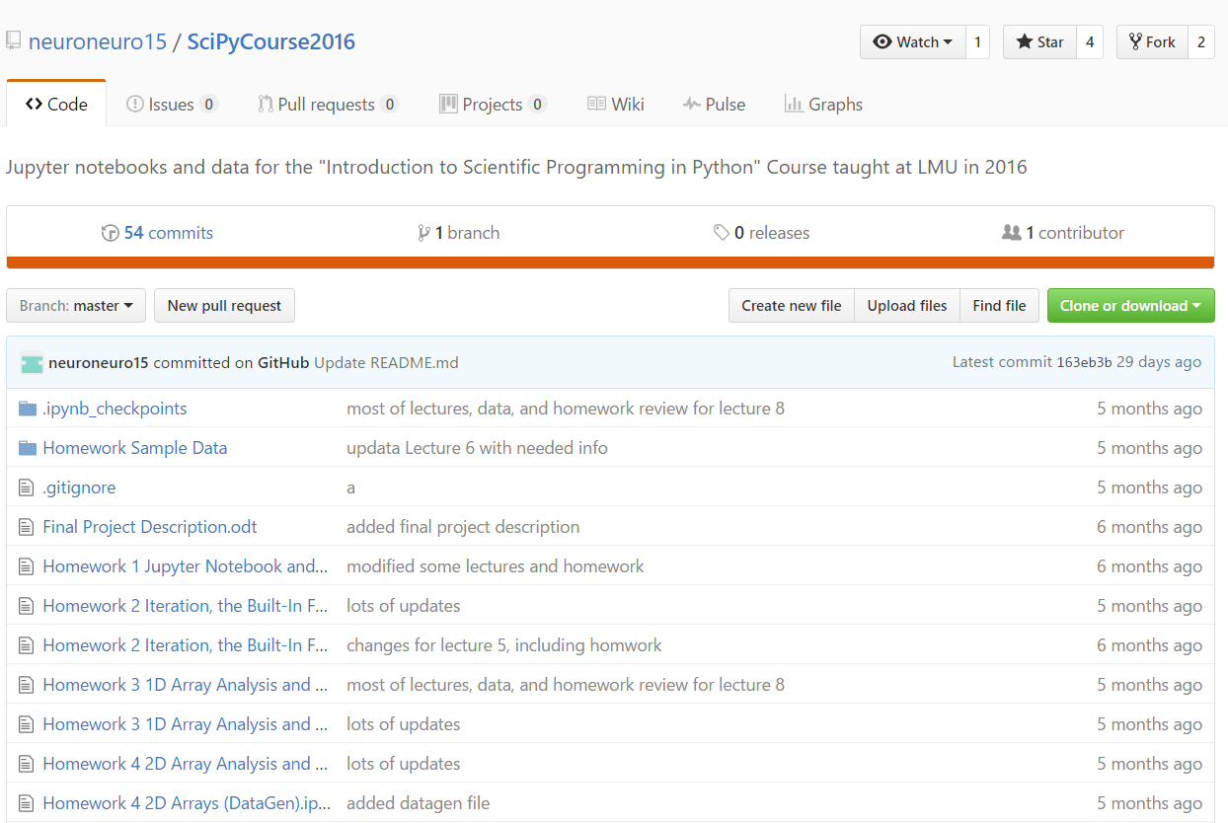1228x823 pixels.
Task: Toggle Star on this repository
Action: tap(1039, 42)
